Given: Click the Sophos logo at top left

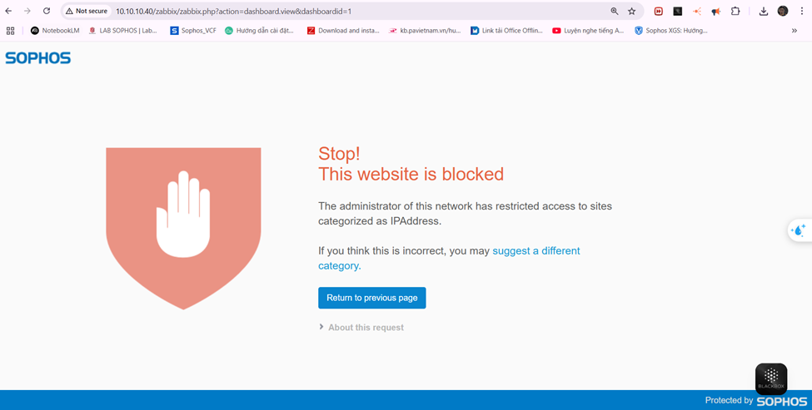Looking at the screenshot, I should pos(37,58).
